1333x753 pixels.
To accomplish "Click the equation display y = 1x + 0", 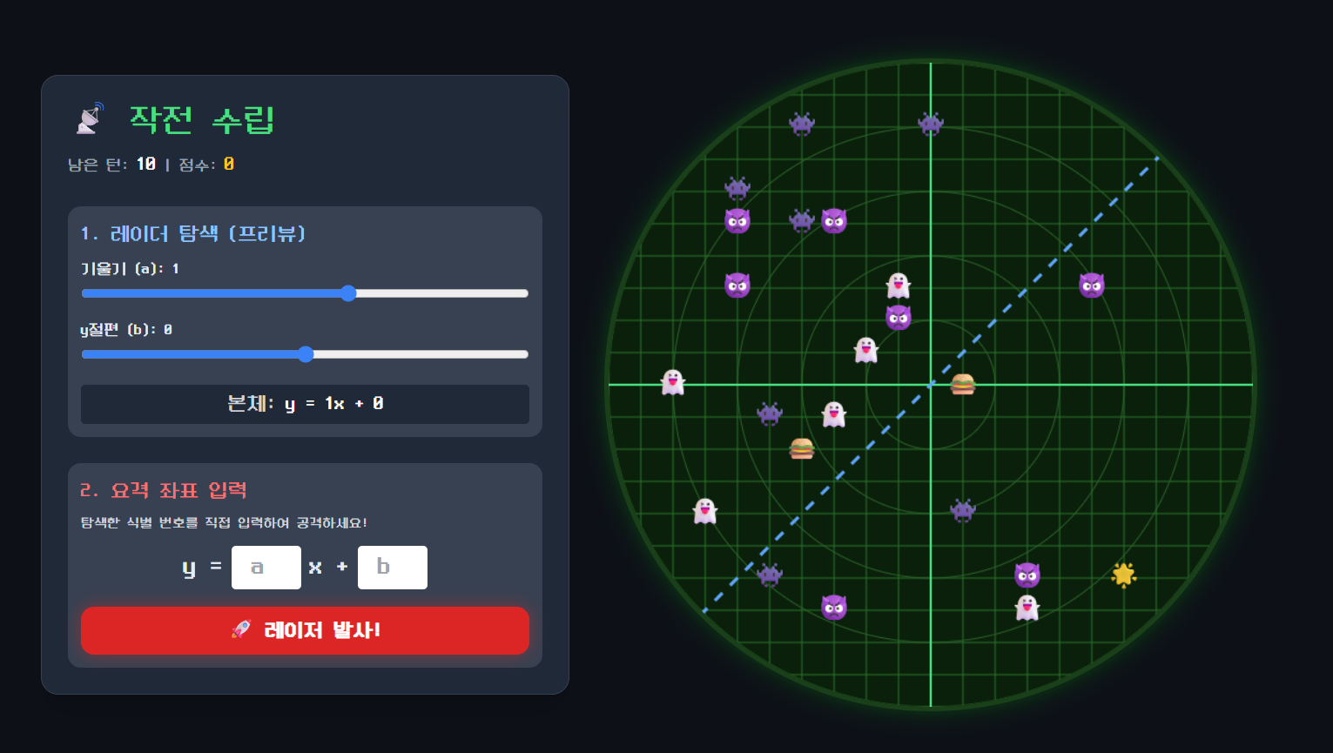I will coord(305,404).
